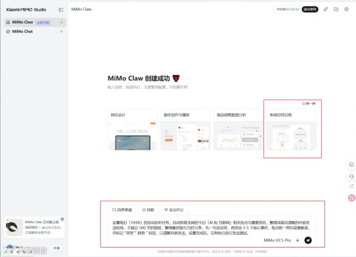
Task: Click the 金山办公 button
Action: [174, 210]
